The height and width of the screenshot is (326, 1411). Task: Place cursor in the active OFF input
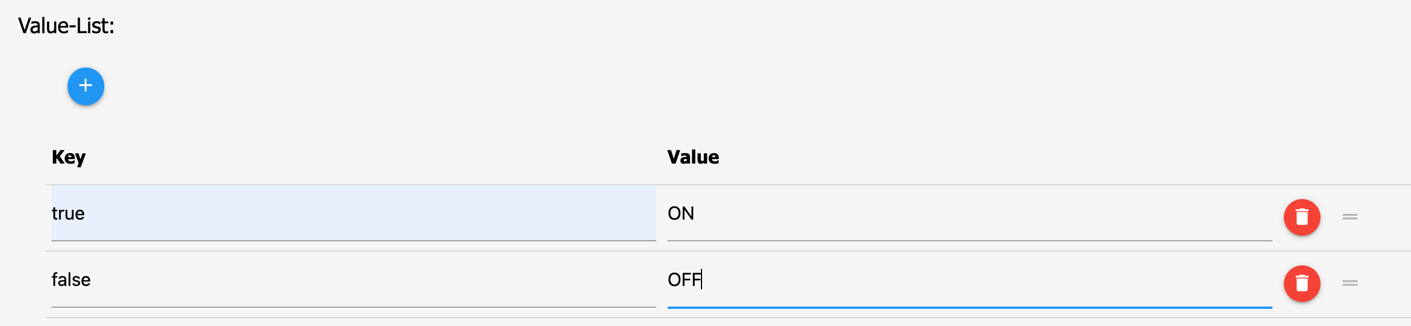point(969,280)
